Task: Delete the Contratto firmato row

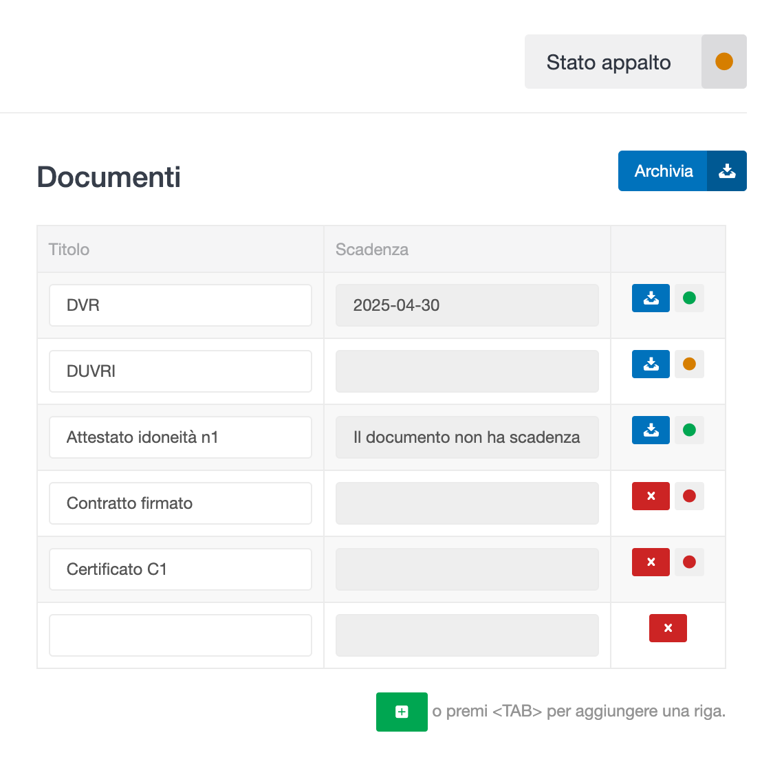Action: click(x=651, y=496)
